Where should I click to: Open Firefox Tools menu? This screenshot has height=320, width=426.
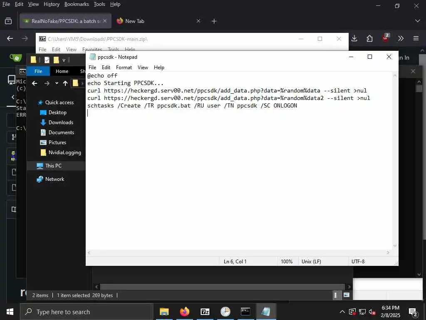[x=99, y=4]
